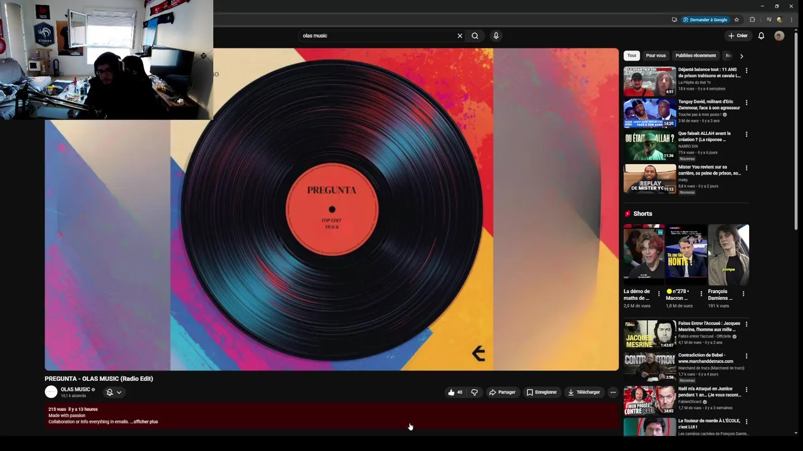Open options for Raël m'a Attaqué video

[x=747, y=390]
